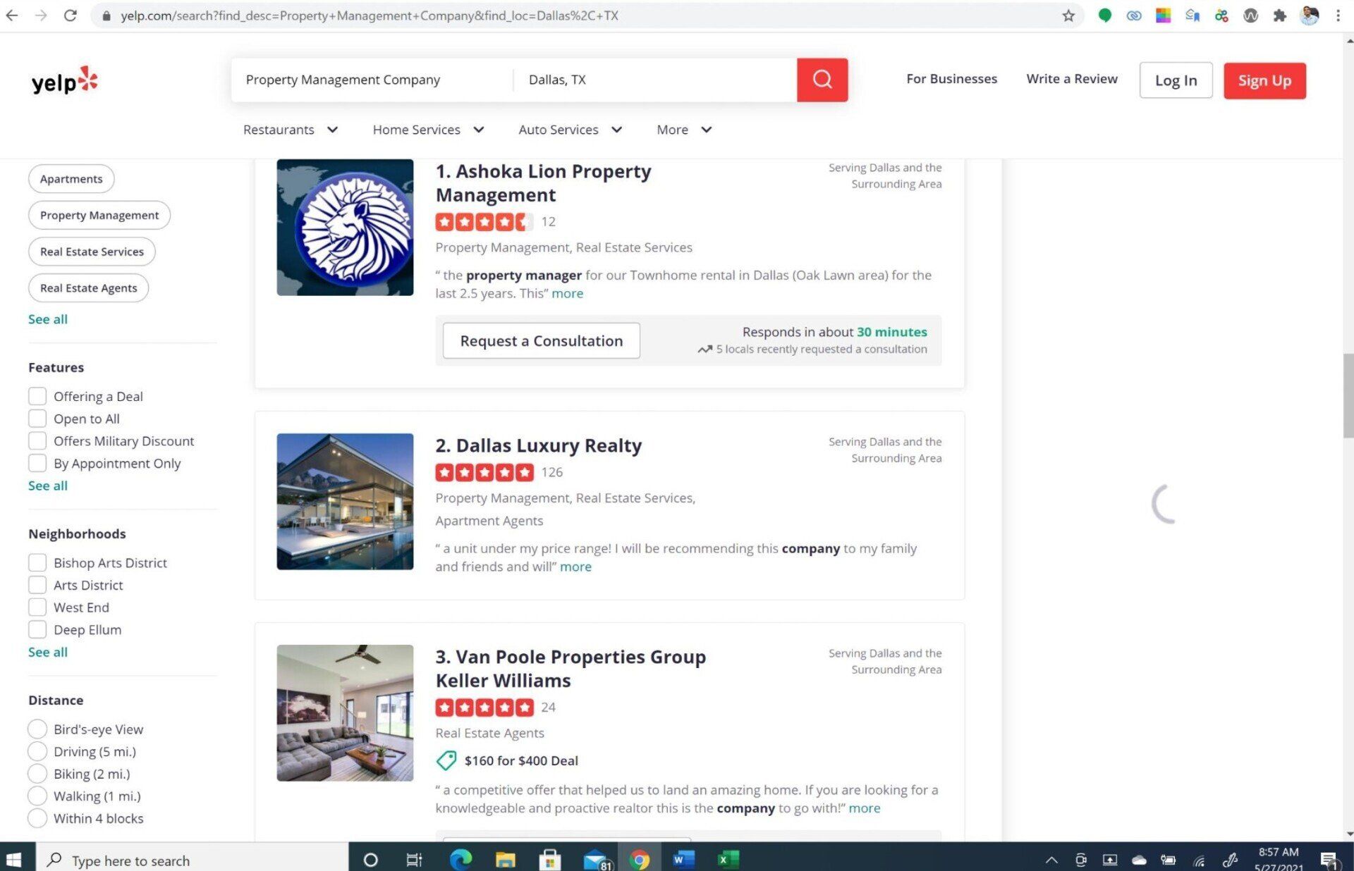The image size is (1354, 871).
Task: Click the WordPress extension icon
Action: click(x=1250, y=16)
